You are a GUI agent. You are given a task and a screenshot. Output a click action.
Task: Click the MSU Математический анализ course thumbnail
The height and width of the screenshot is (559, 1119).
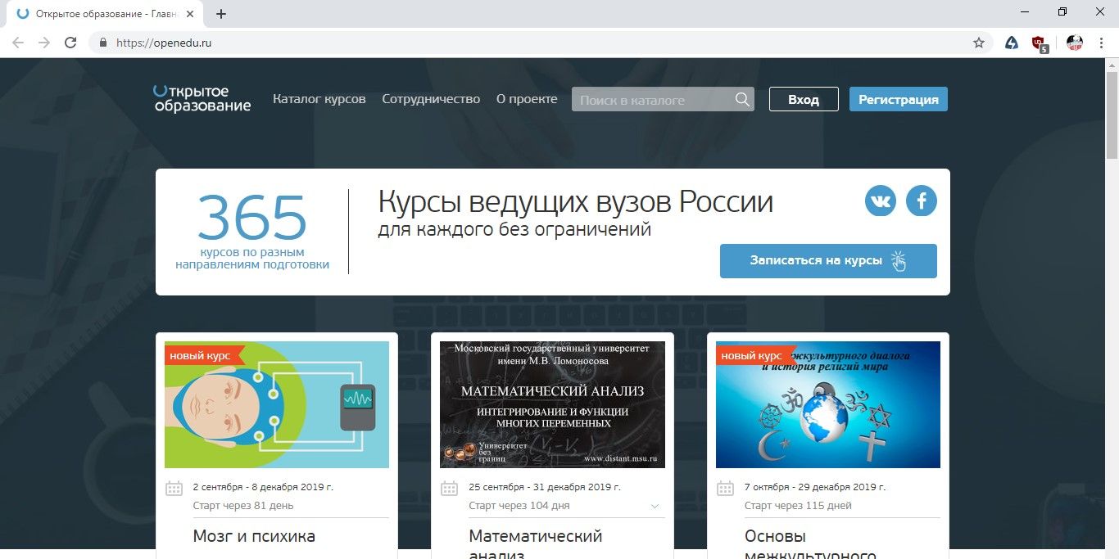click(552, 404)
